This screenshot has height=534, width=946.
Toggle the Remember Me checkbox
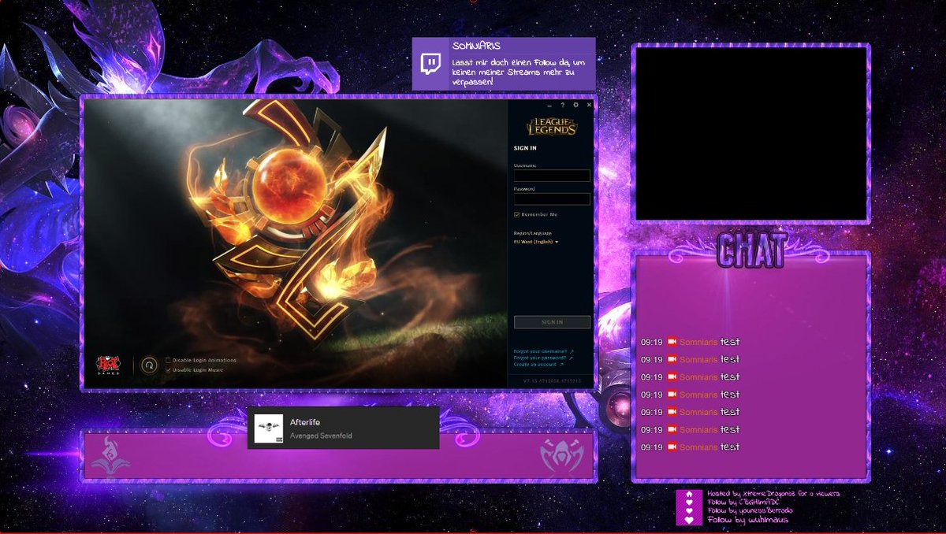(x=517, y=214)
